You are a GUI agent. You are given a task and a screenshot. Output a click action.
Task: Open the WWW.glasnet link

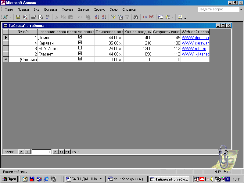coord(195,54)
